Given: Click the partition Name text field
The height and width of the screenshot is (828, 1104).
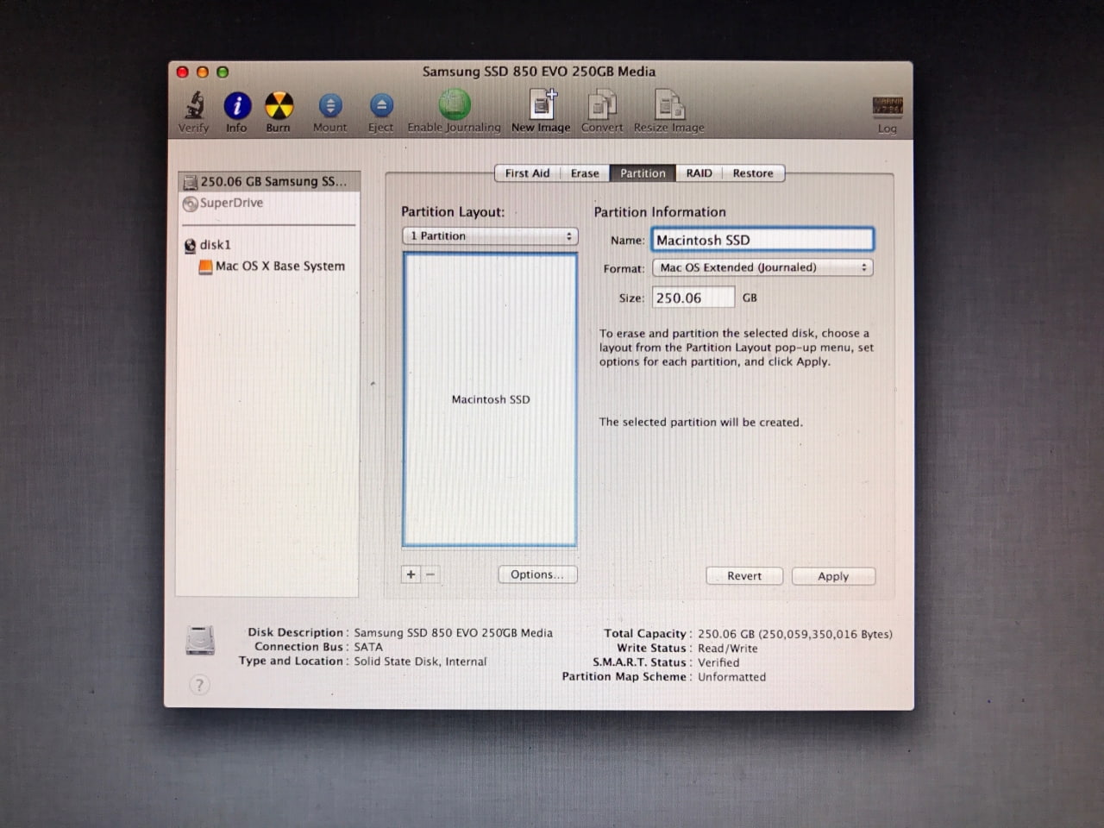Looking at the screenshot, I should pos(762,240).
